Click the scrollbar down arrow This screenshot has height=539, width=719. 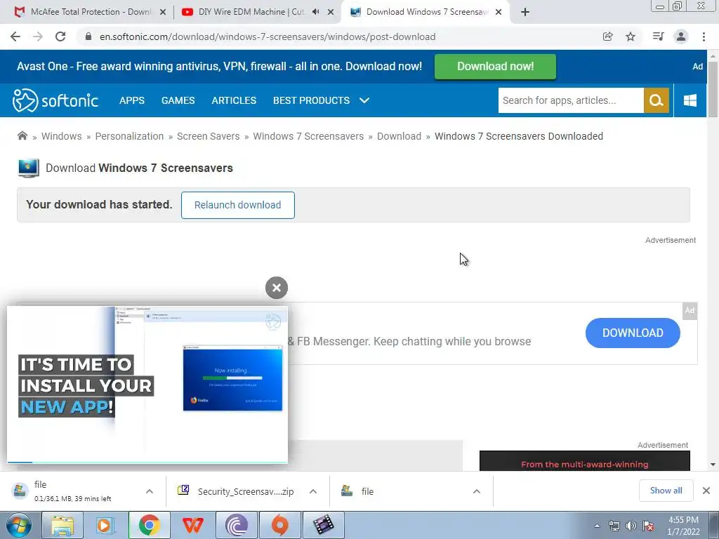click(x=713, y=465)
